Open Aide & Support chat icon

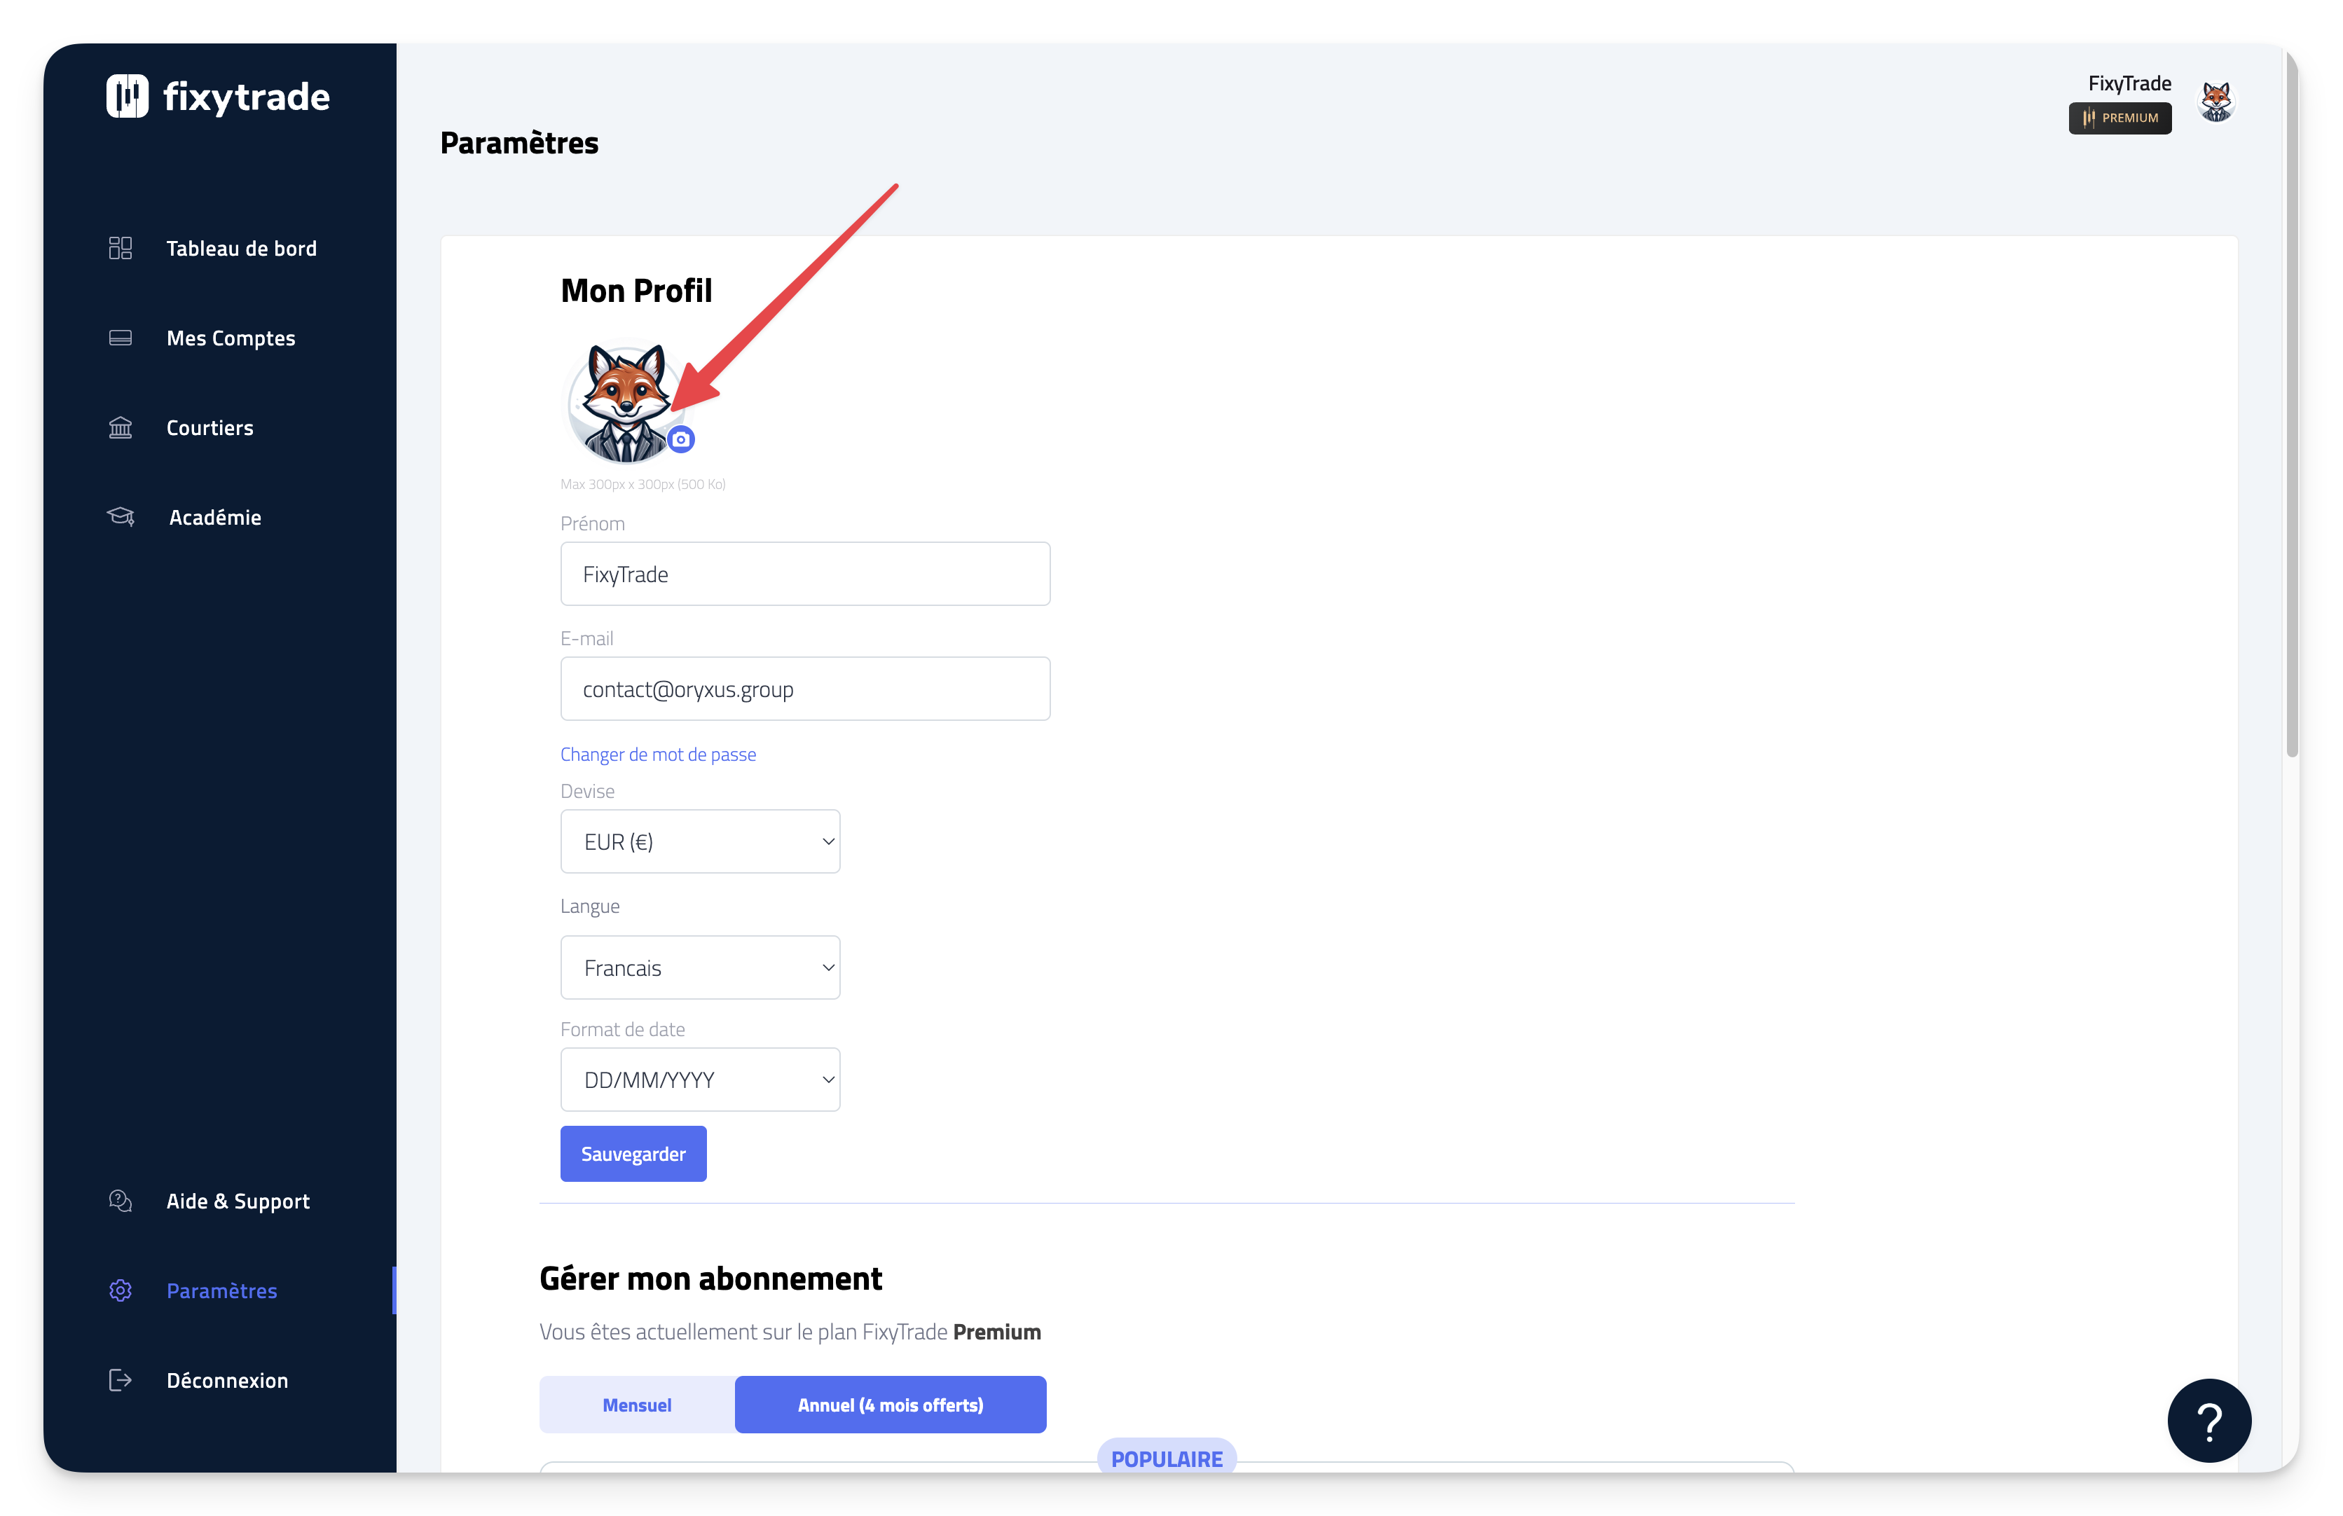pyautogui.click(x=120, y=1201)
